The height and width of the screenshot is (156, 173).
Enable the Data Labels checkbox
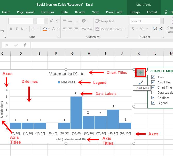[x=153, y=93]
